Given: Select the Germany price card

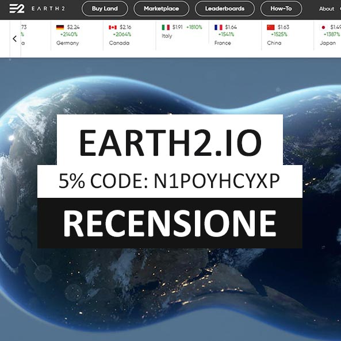Looking at the screenshot, I should pos(77,35).
